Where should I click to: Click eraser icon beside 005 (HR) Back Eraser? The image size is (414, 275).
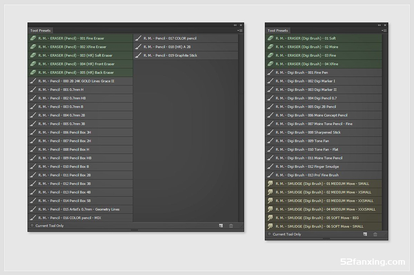33,72
